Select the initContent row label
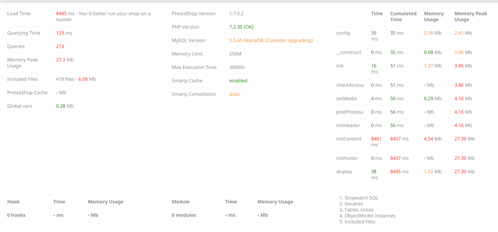This screenshot has height=232, width=498. tap(348, 139)
